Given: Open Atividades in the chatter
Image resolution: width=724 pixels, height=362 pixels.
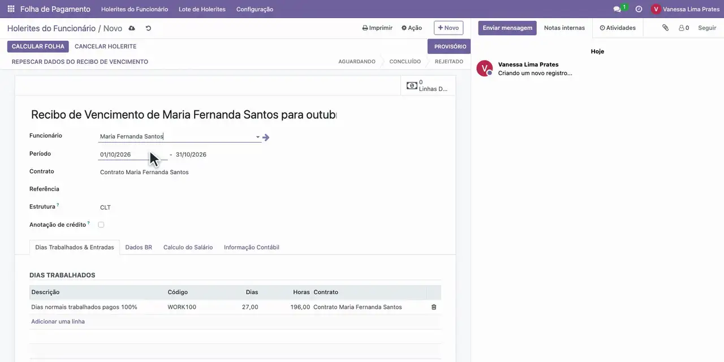Looking at the screenshot, I should pyautogui.click(x=618, y=28).
